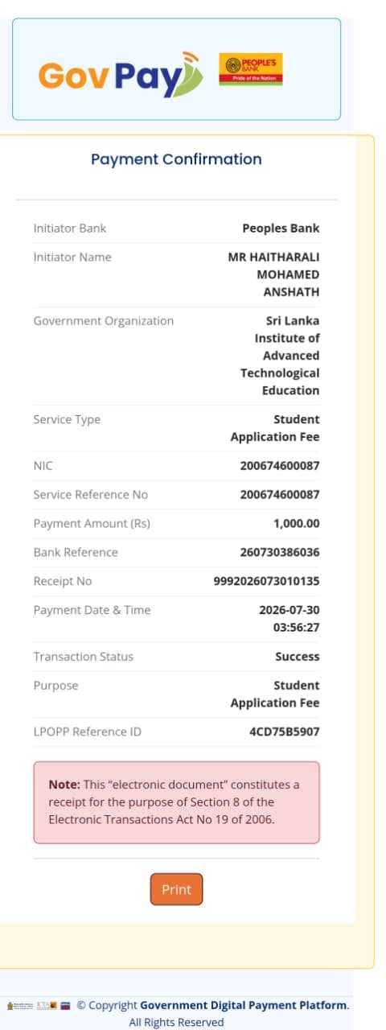Click the payment date 2026-07-30 value
The height and width of the screenshot is (1030, 386).
(289, 610)
